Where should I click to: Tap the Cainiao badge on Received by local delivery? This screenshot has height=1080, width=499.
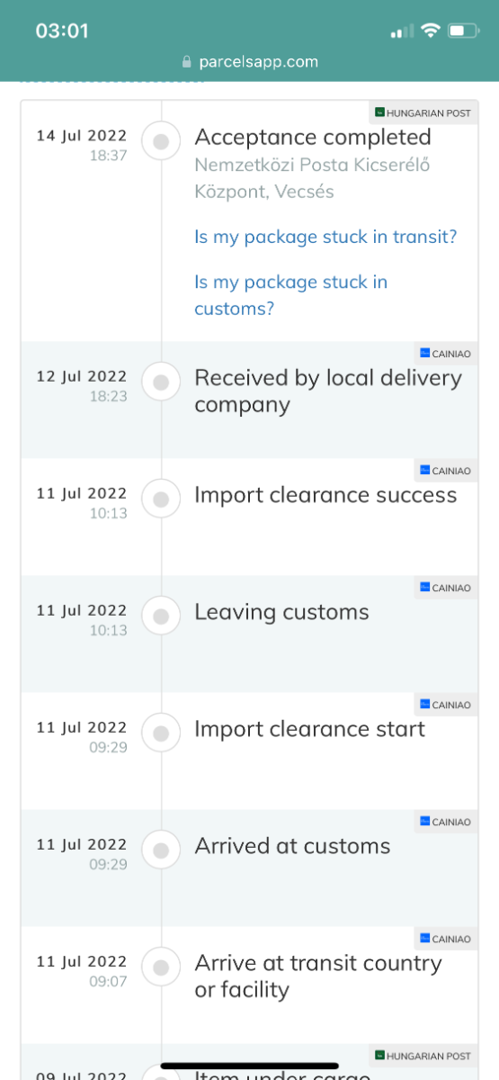click(445, 354)
